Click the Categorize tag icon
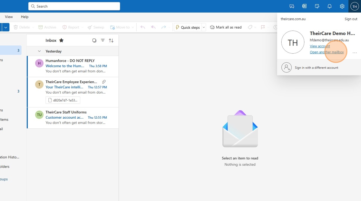This screenshot has width=361, height=201. (250, 27)
